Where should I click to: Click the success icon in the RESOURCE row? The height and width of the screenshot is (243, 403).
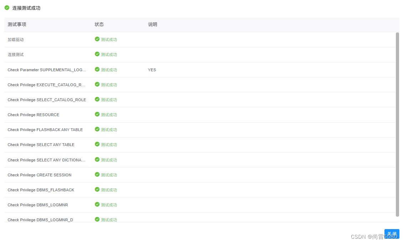pos(97,114)
